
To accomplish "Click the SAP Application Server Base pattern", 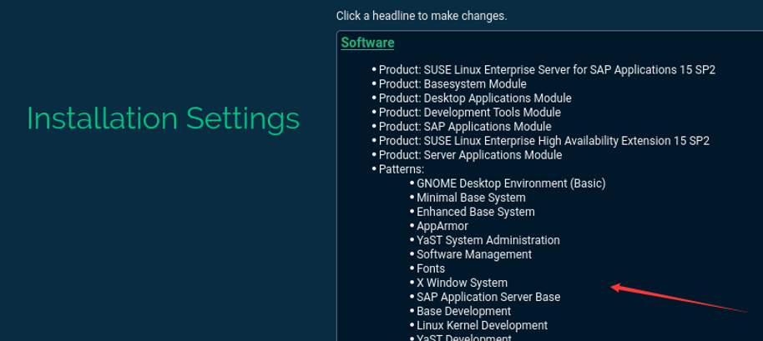I will point(488,297).
